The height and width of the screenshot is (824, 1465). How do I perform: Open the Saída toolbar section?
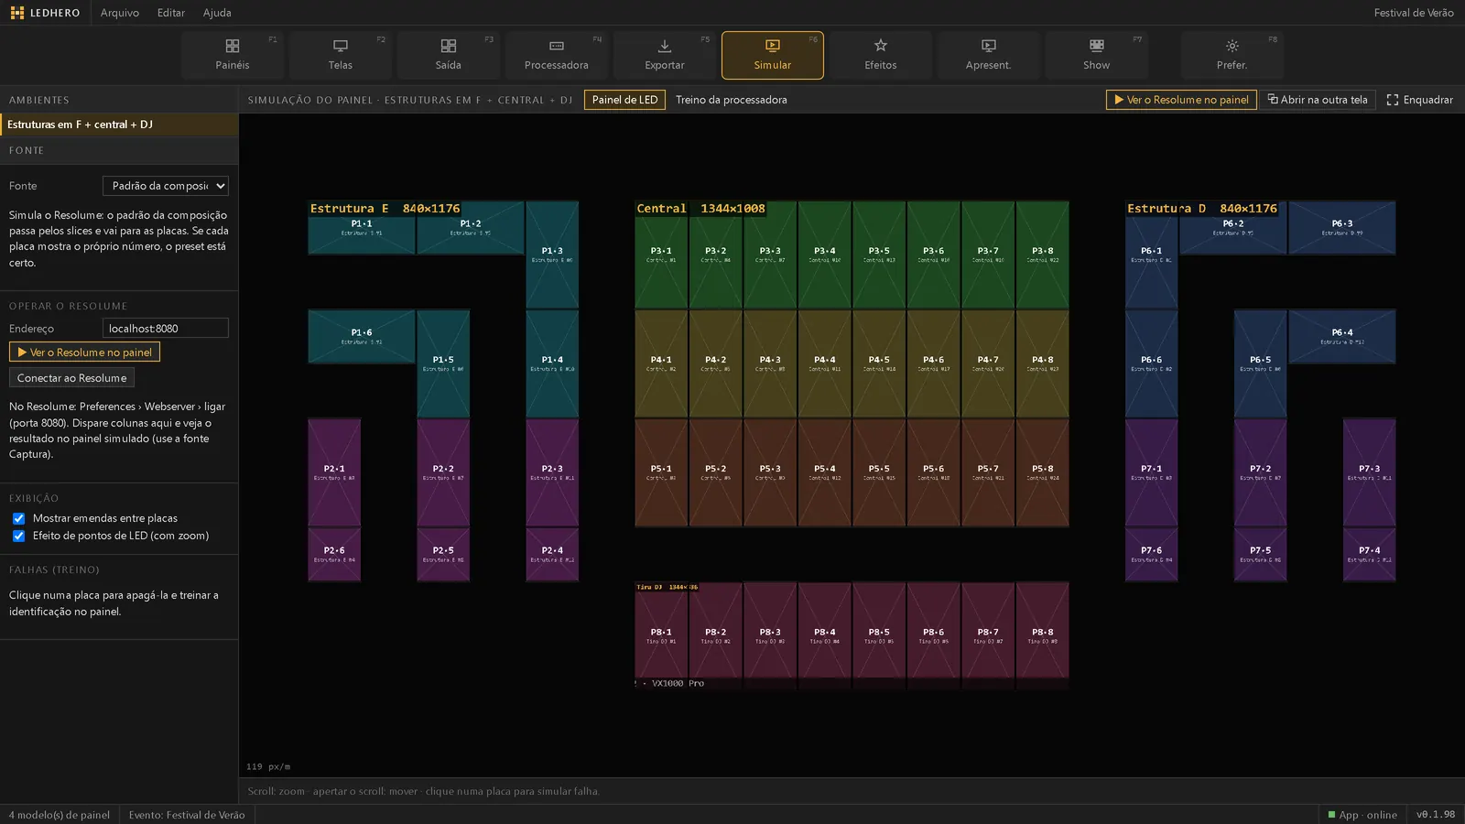[x=449, y=55]
